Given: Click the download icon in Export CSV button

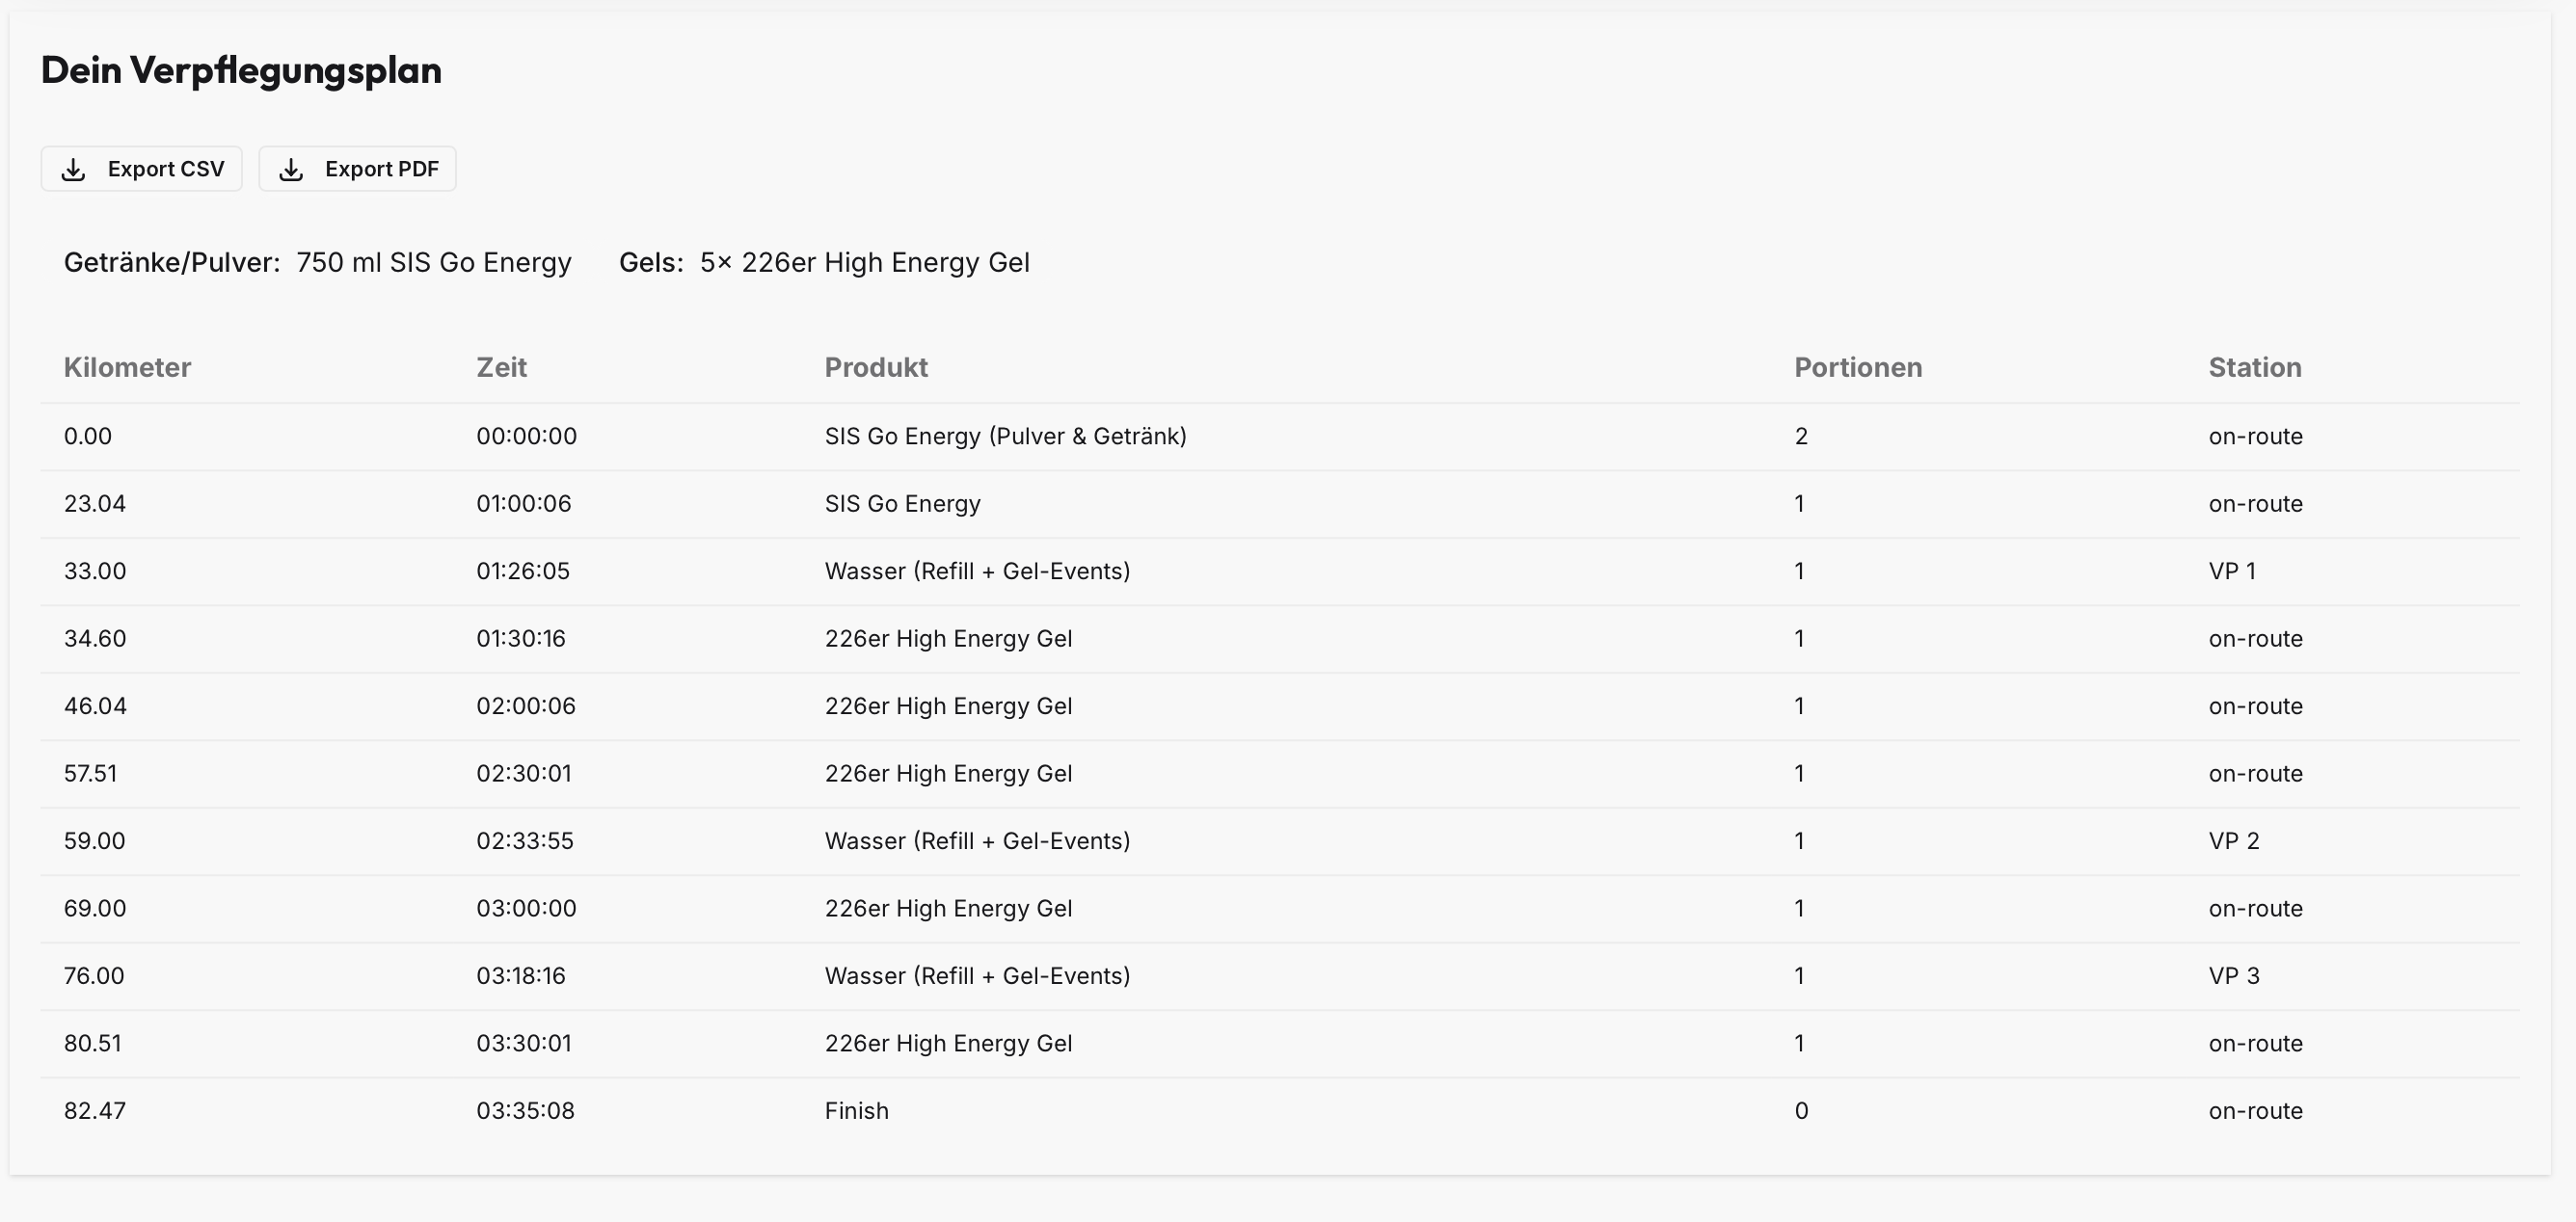Looking at the screenshot, I should (x=74, y=168).
